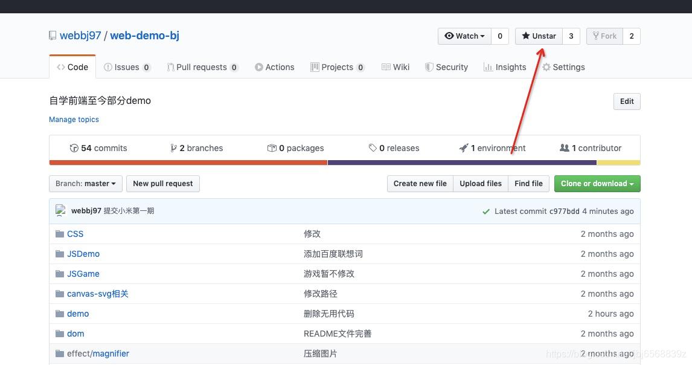Click the packages box icon
The height and width of the screenshot is (365, 692).
pos(272,148)
